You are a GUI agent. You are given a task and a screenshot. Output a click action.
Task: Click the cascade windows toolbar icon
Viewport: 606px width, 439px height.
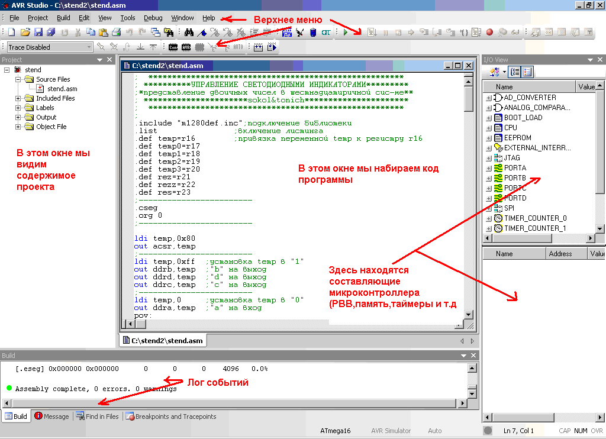[156, 33]
